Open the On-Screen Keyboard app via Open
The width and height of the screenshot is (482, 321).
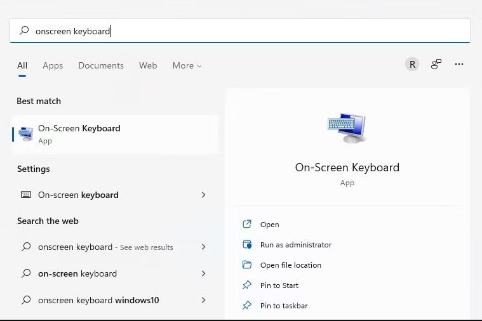[269, 225]
